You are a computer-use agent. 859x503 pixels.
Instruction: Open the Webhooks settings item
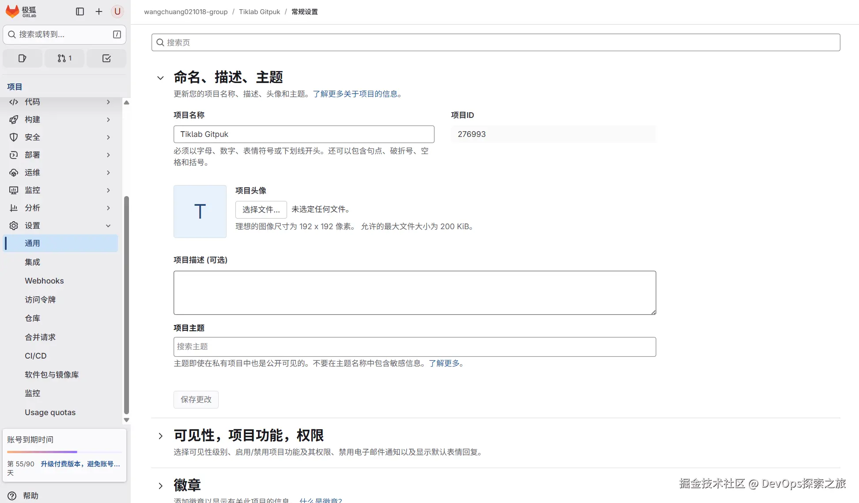pos(44,281)
